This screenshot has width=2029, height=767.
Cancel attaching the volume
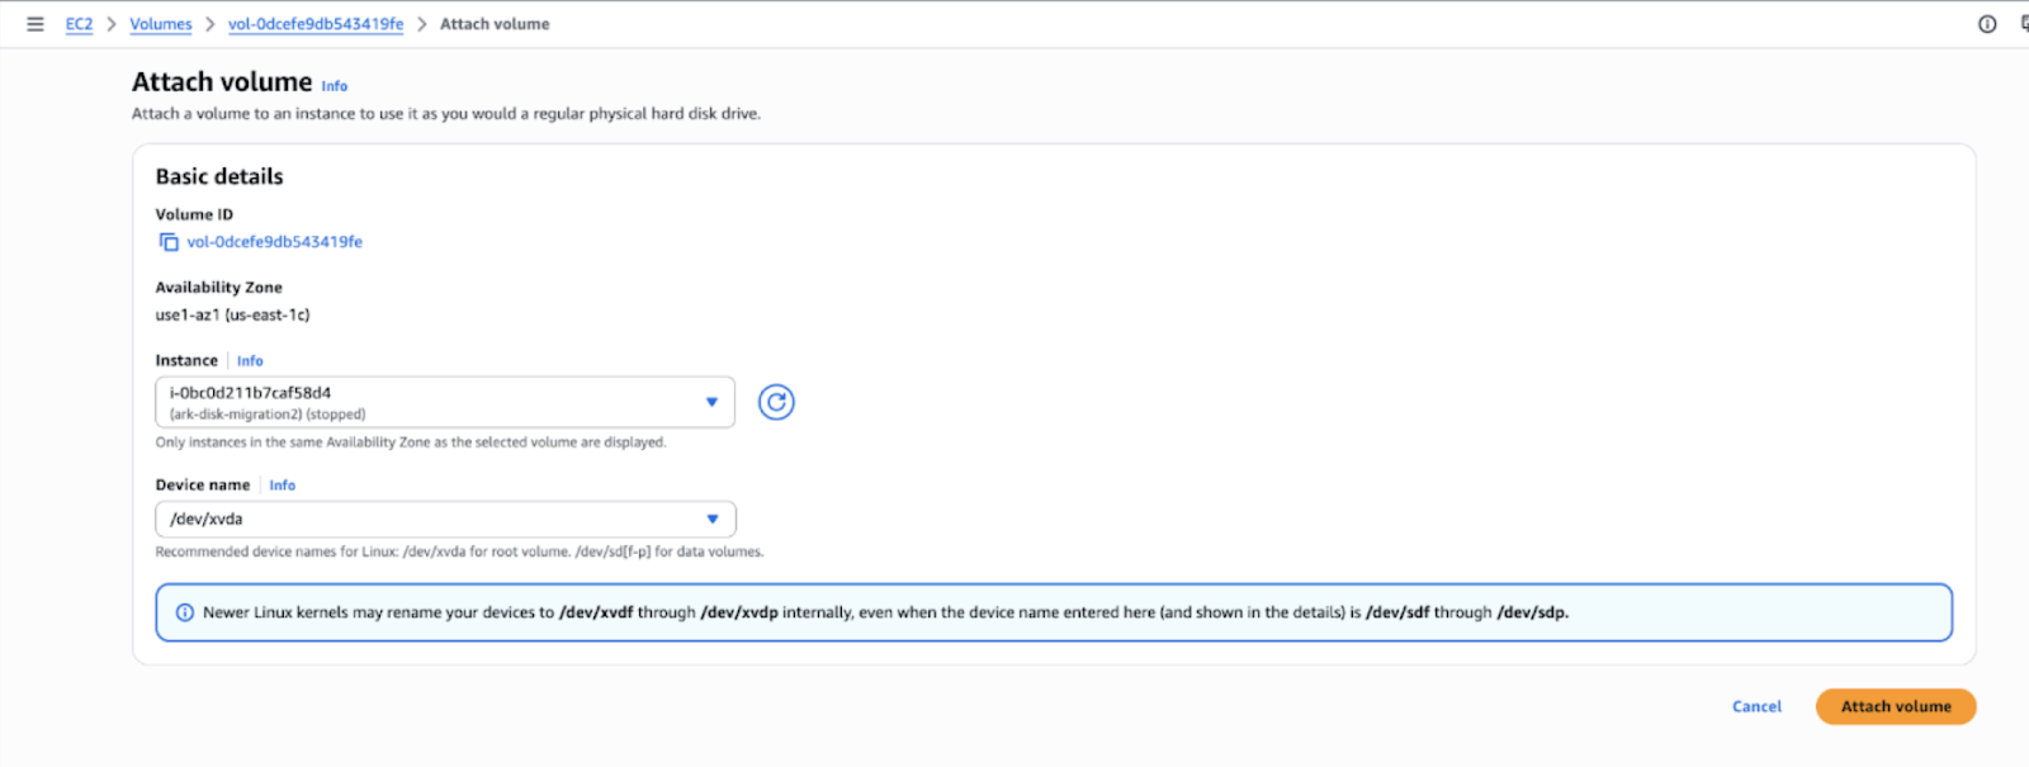pyautogui.click(x=1756, y=706)
